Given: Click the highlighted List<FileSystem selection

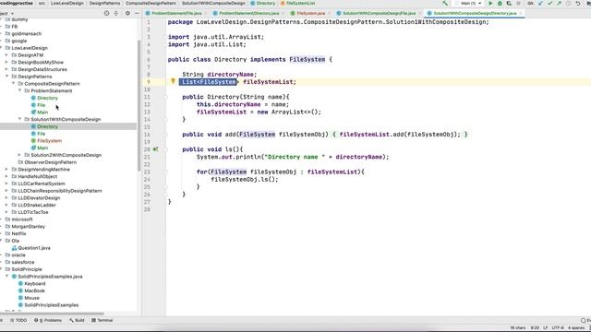Looking at the screenshot, I should (208, 82).
